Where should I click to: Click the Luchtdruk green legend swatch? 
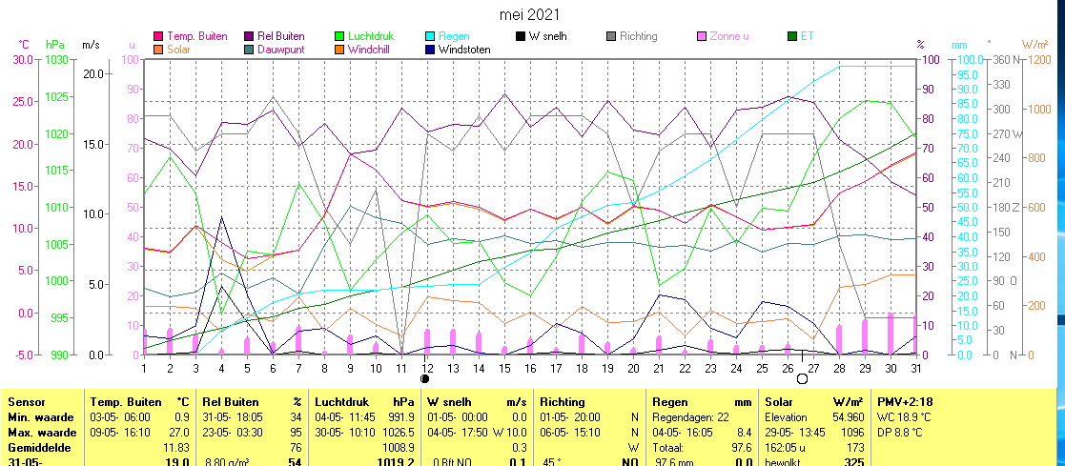pos(338,36)
